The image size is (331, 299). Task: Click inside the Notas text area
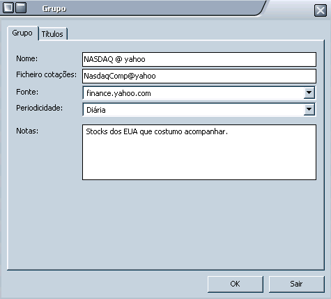pyautogui.click(x=199, y=152)
